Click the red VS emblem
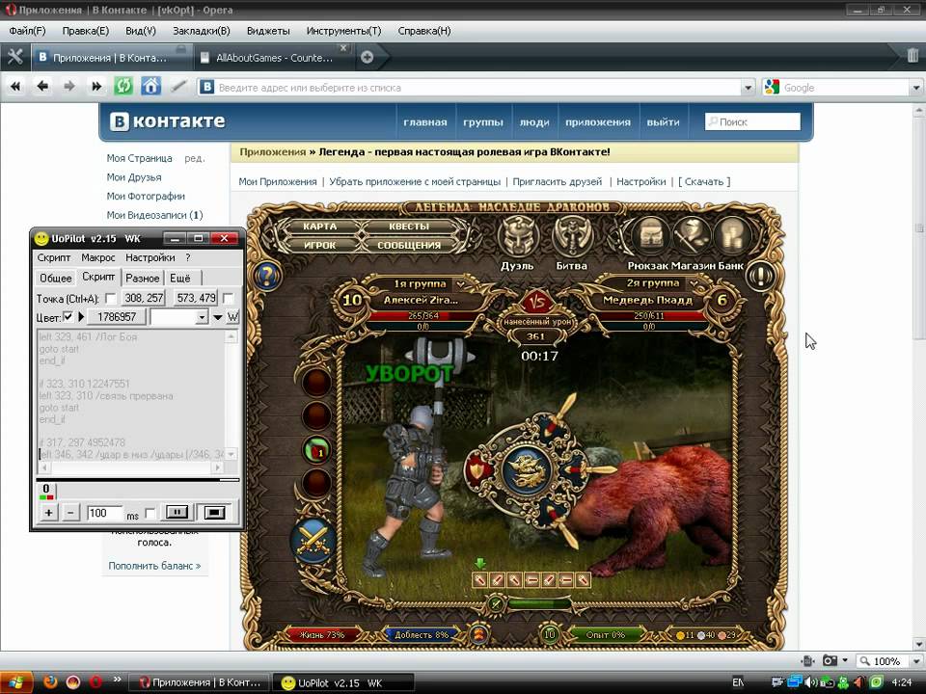 [x=537, y=303]
